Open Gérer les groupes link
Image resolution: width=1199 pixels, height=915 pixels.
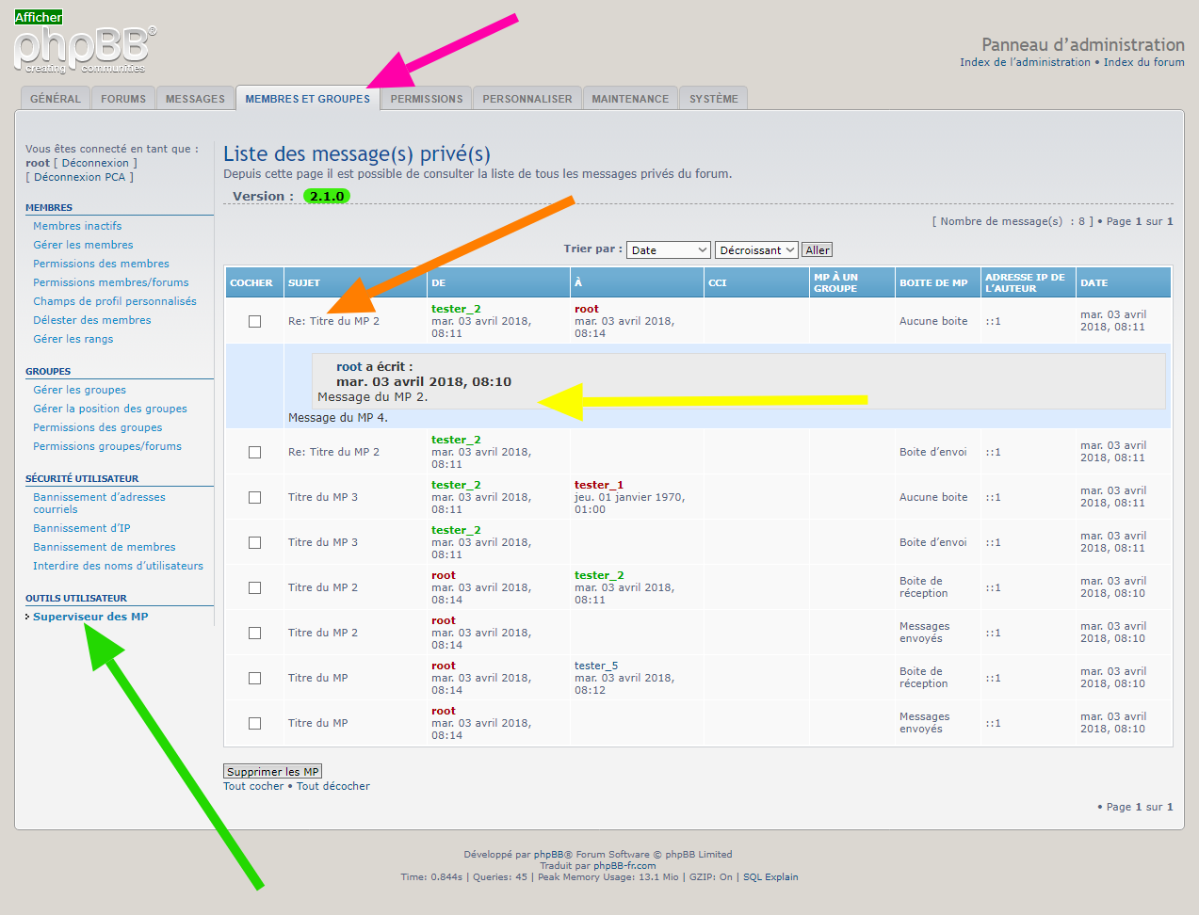point(79,390)
